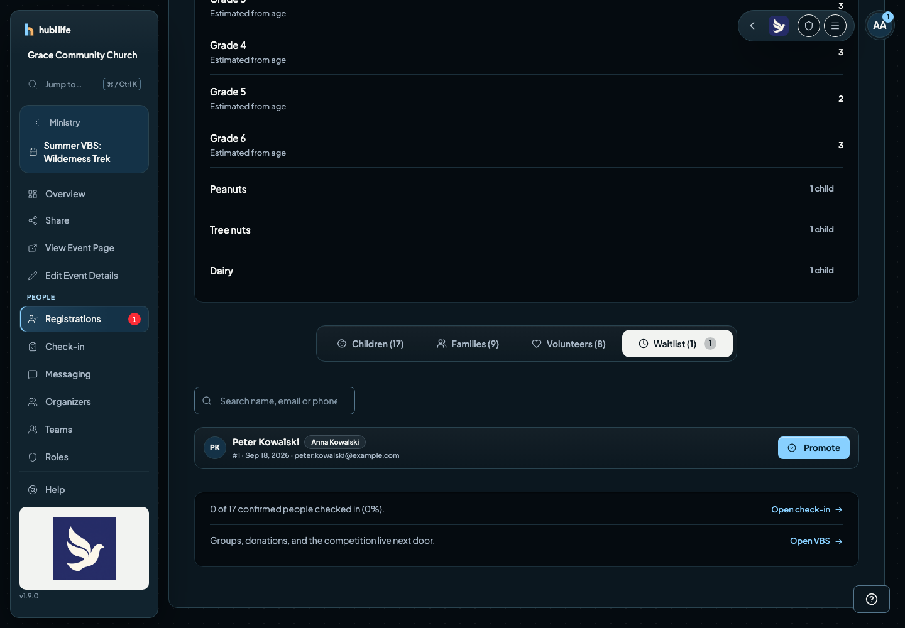Promote Peter Kowalski from waitlist
This screenshot has width=905, height=628.
[x=814, y=448]
